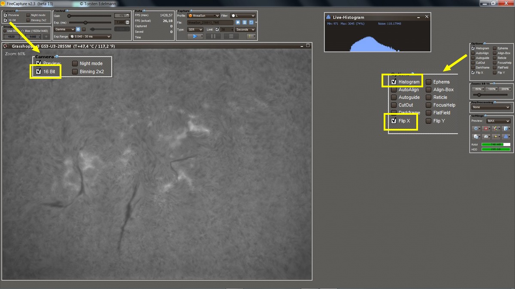Toggle the Limit checkbox in Capture panel
This screenshot has width=515, height=289.
[x=217, y=30]
